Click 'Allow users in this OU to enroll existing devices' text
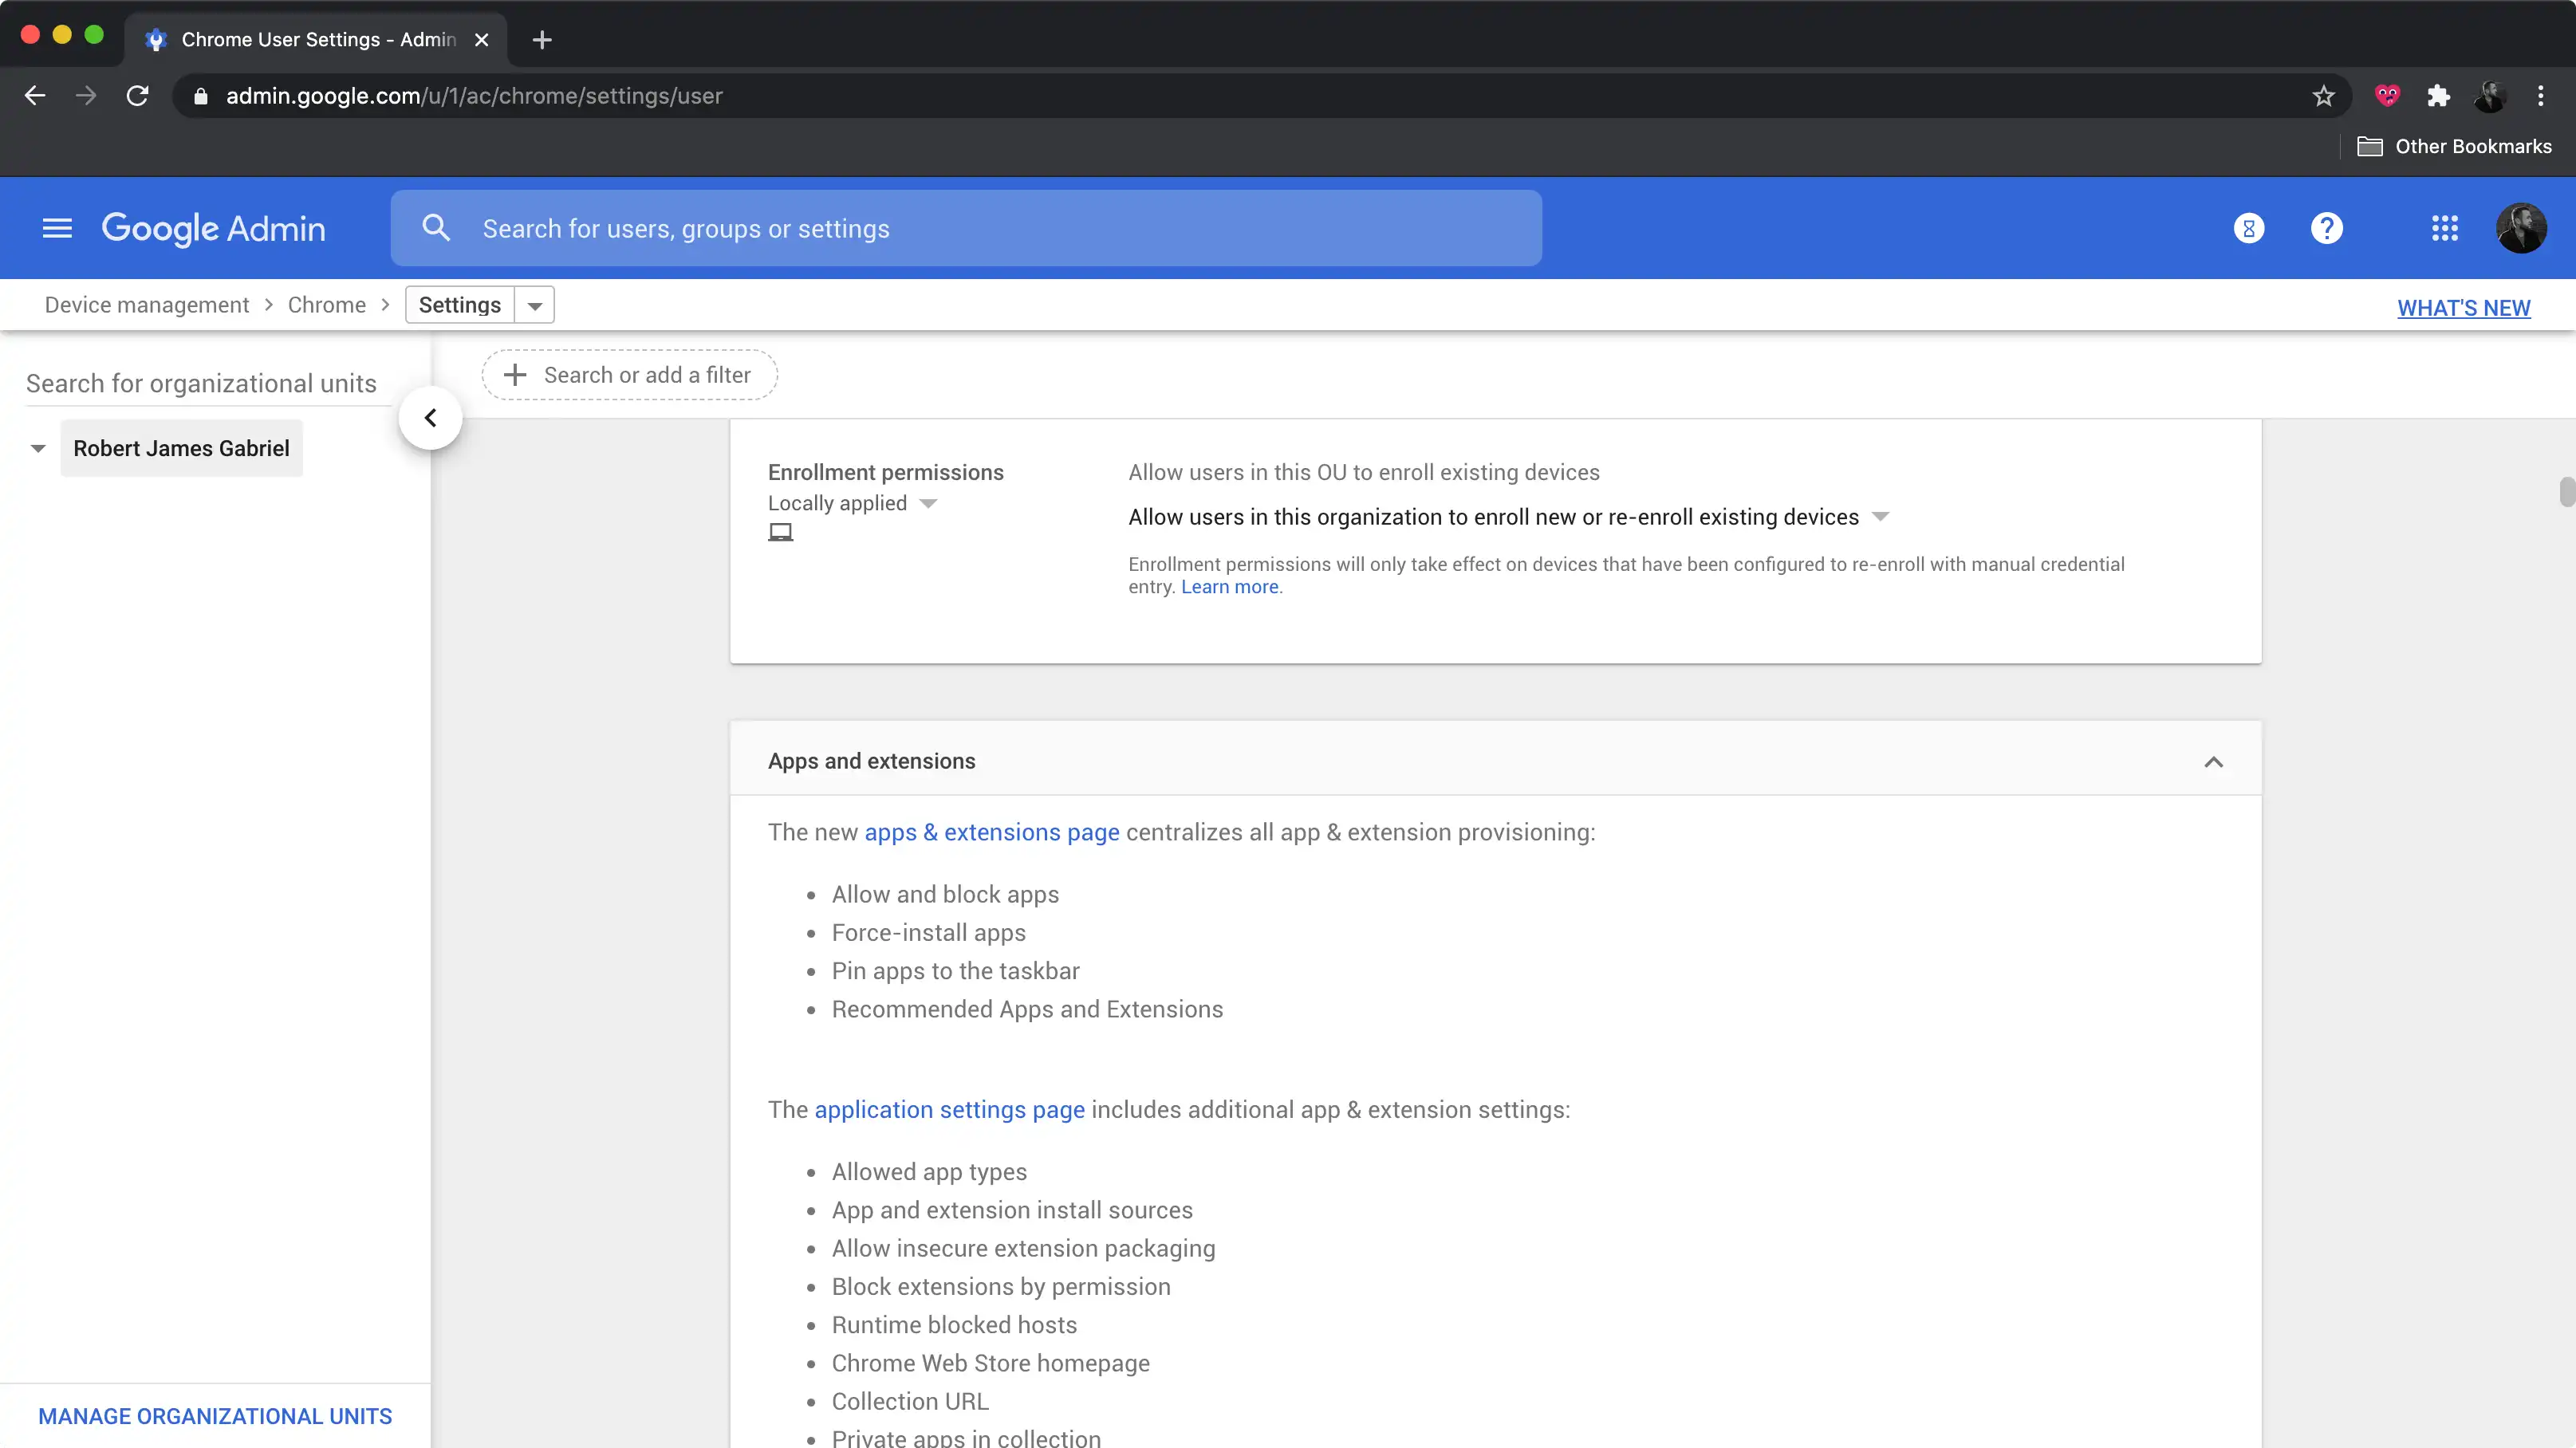This screenshot has height=1448, width=2576. [1364, 473]
